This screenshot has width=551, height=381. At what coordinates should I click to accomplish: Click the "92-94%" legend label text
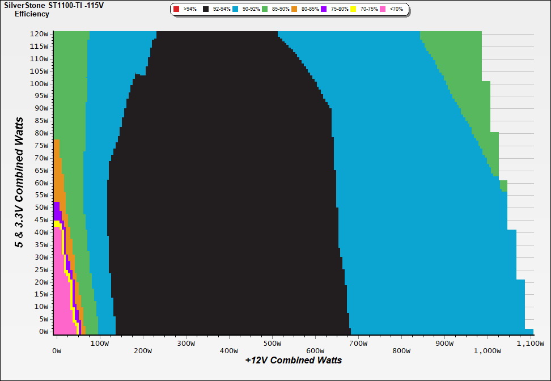coord(221,10)
